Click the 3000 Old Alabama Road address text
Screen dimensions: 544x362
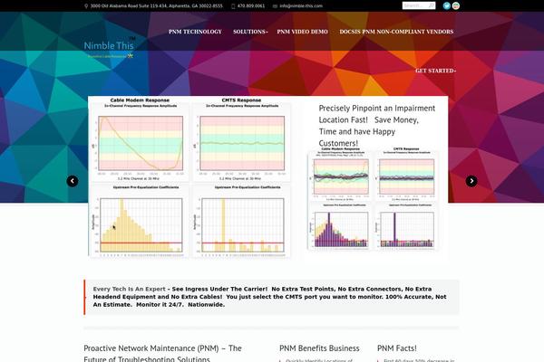(x=157, y=6)
